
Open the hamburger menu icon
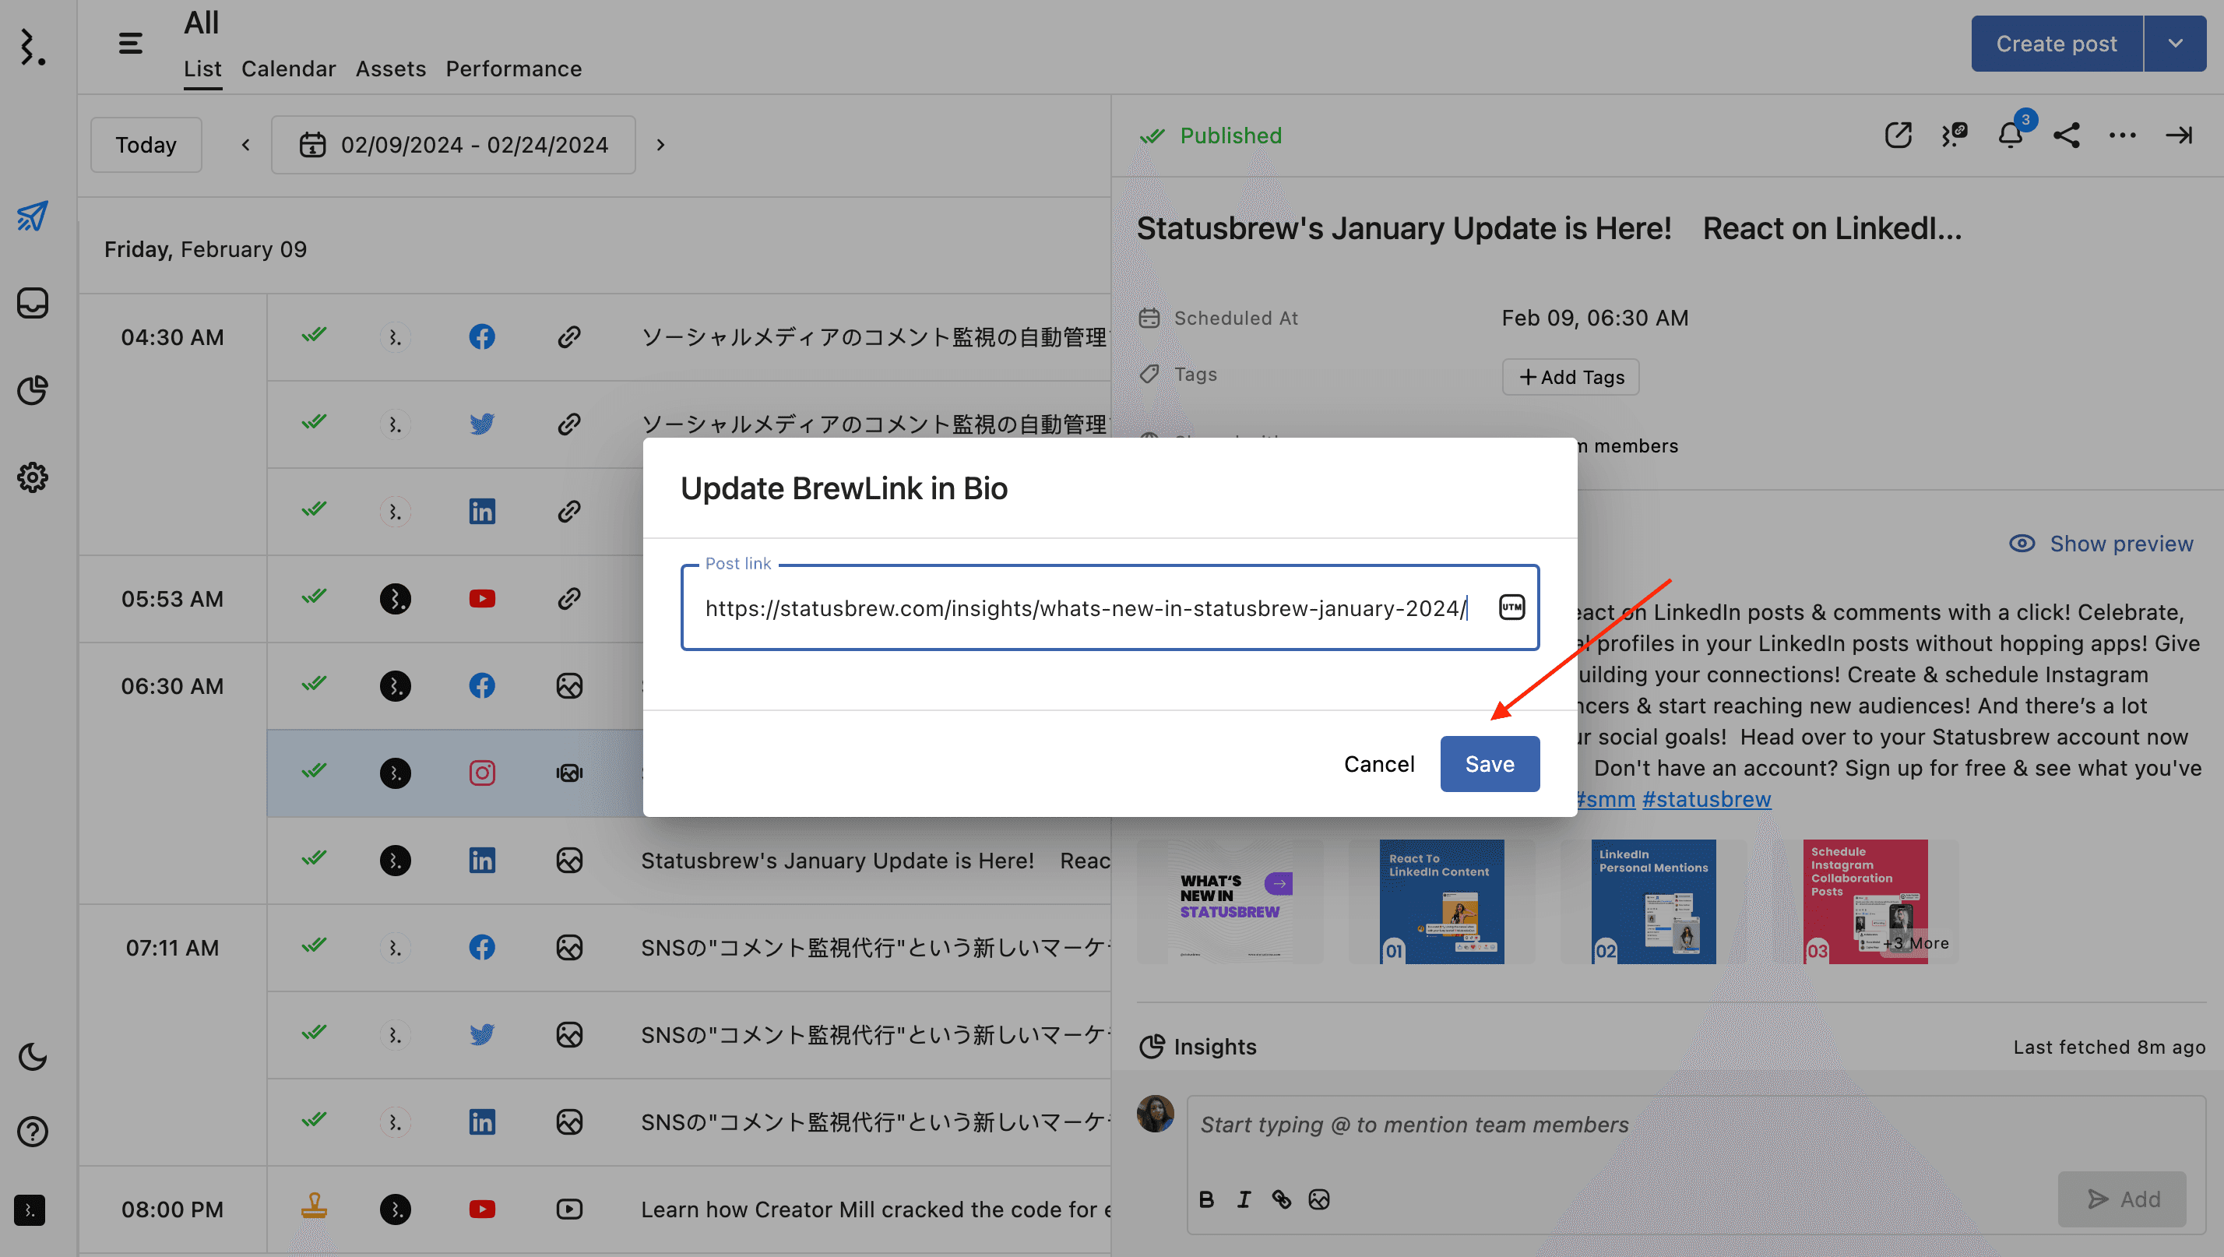pos(130,43)
